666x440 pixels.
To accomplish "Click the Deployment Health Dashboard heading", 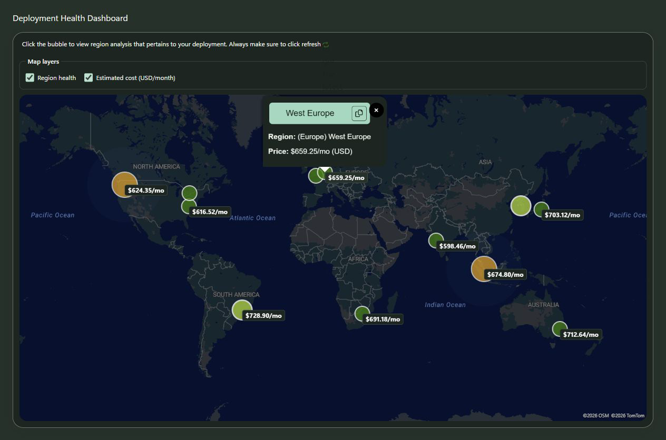I will 70,18.
